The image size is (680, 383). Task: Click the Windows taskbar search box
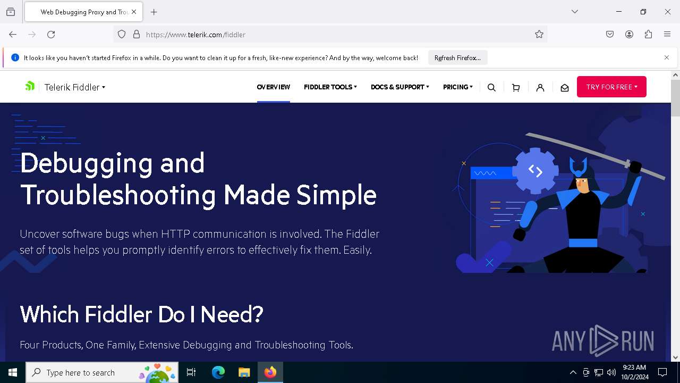pyautogui.click(x=102, y=372)
